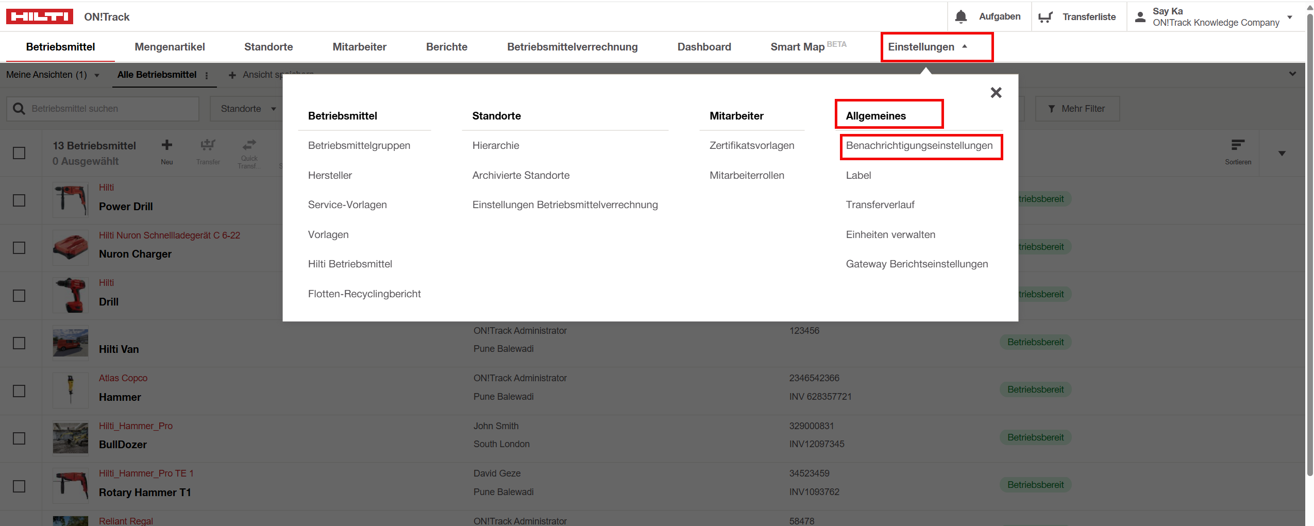Select the Nuron Charger row checkbox

[19, 248]
